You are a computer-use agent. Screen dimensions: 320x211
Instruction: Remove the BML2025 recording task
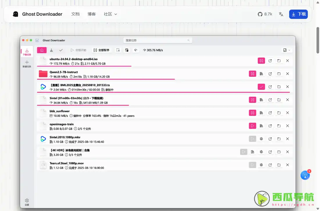click(287, 87)
